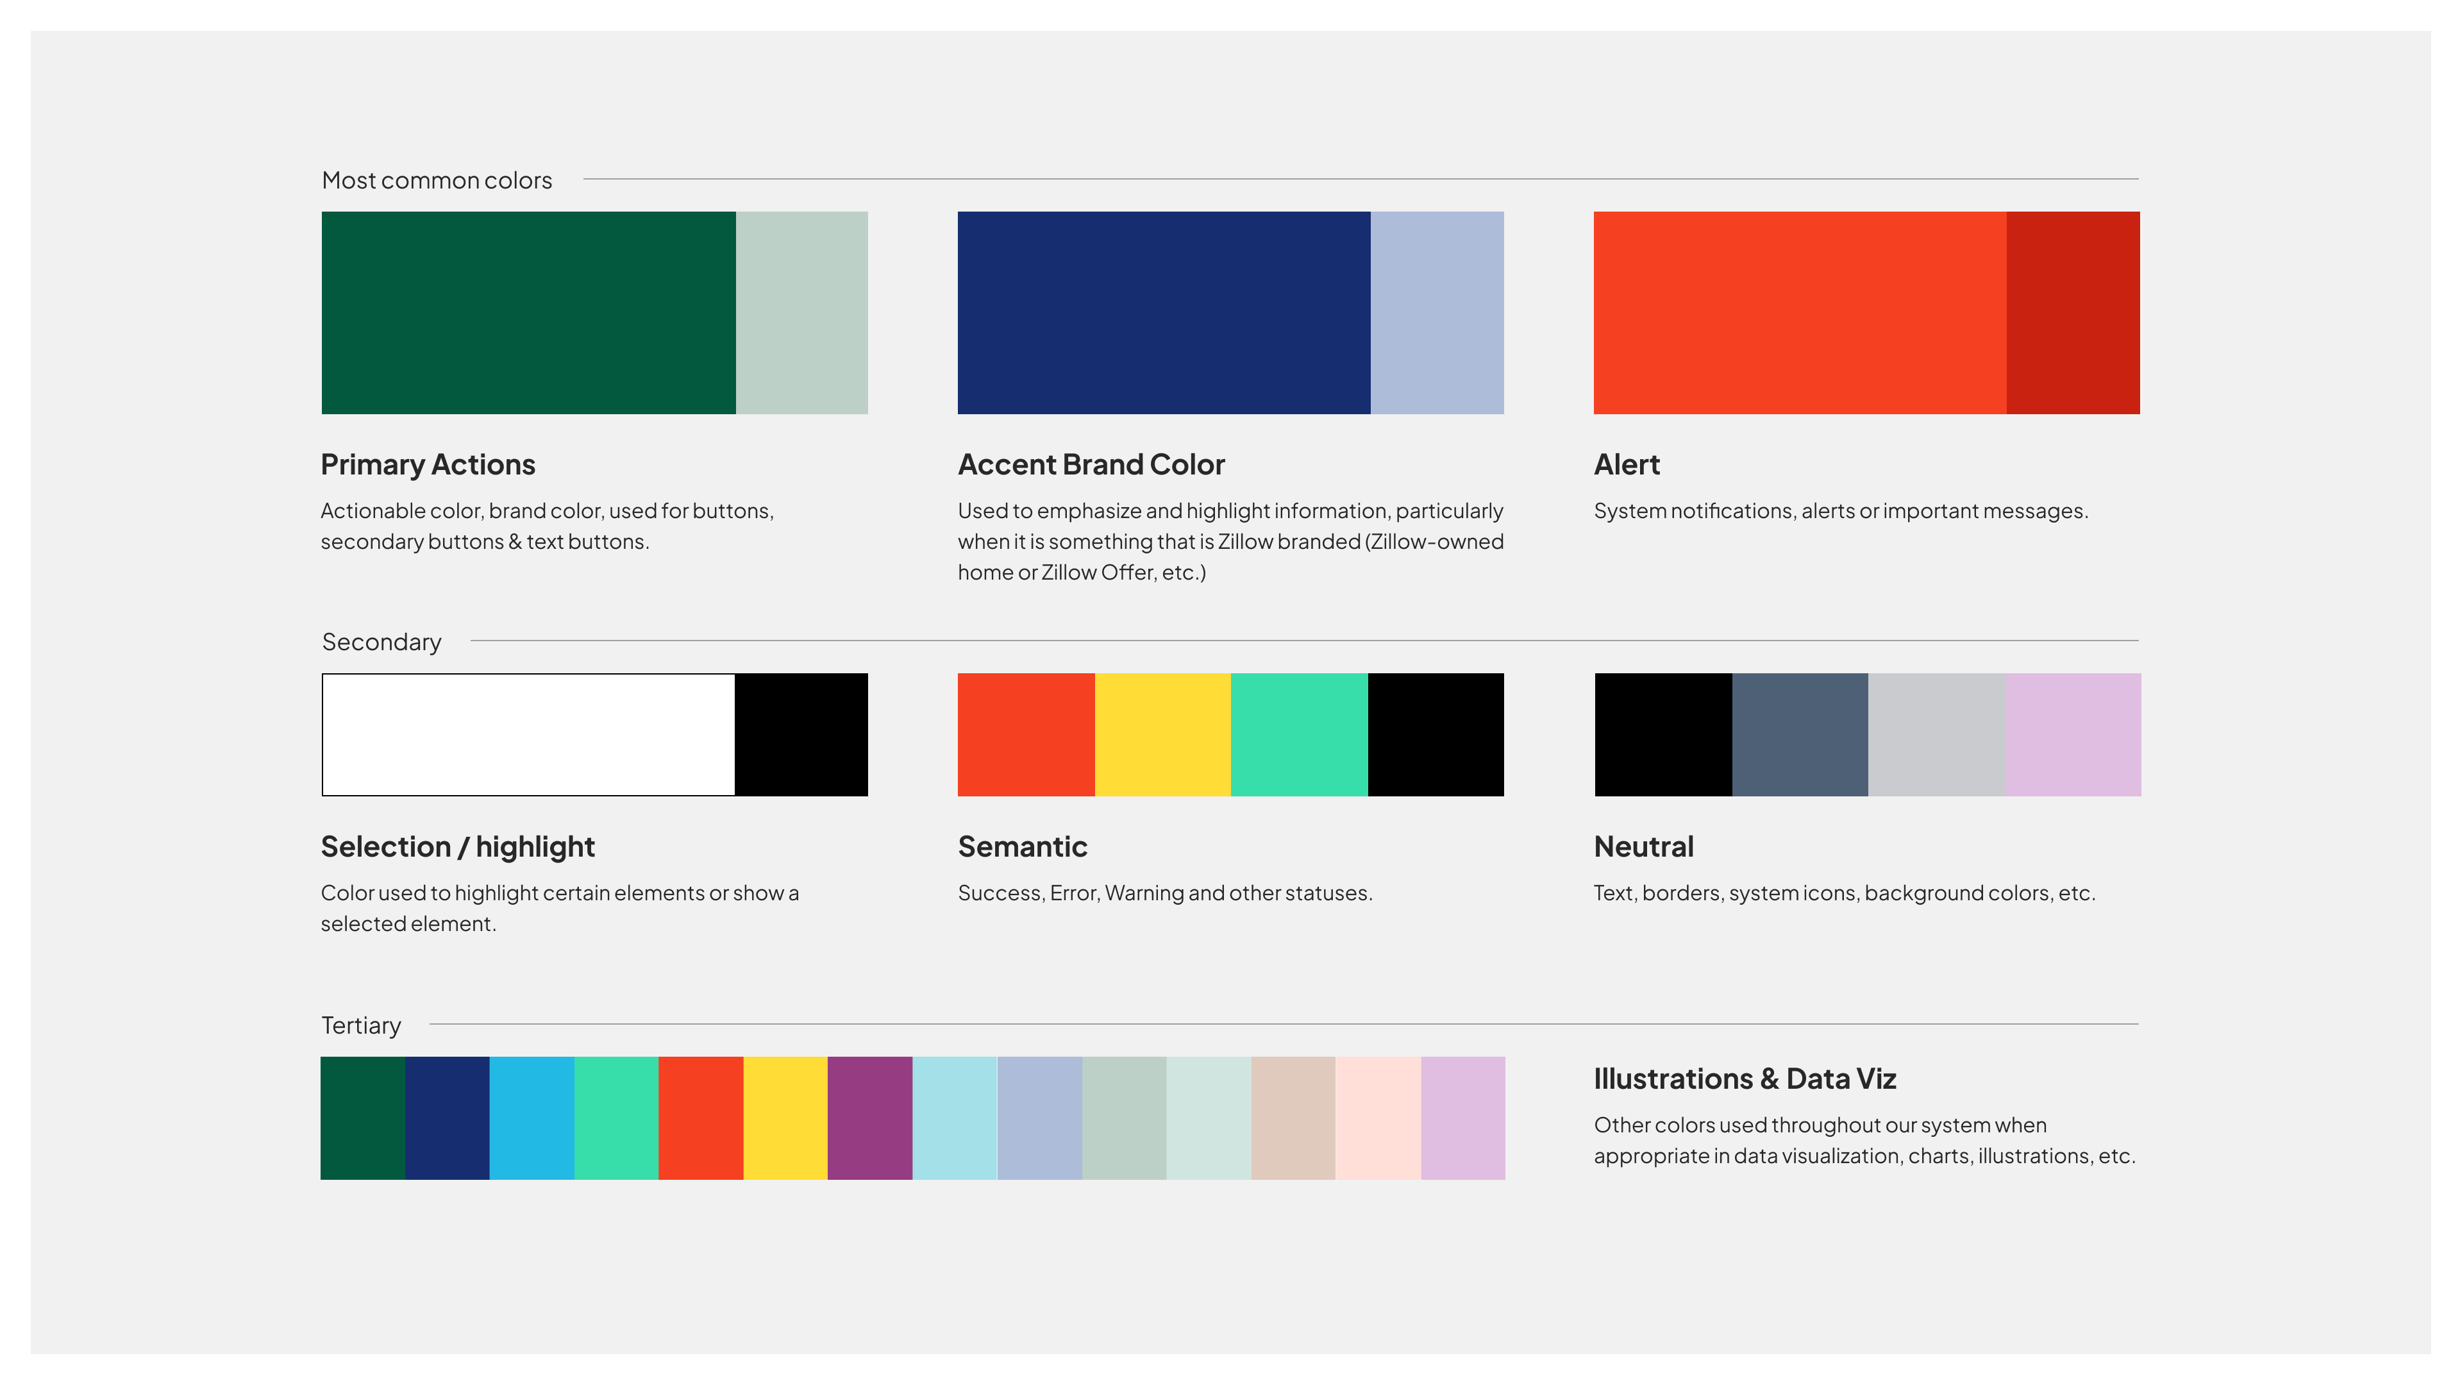Click the 'Primary Actions' heading
The width and height of the screenshot is (2462, 1385).
tap(428, 464)
